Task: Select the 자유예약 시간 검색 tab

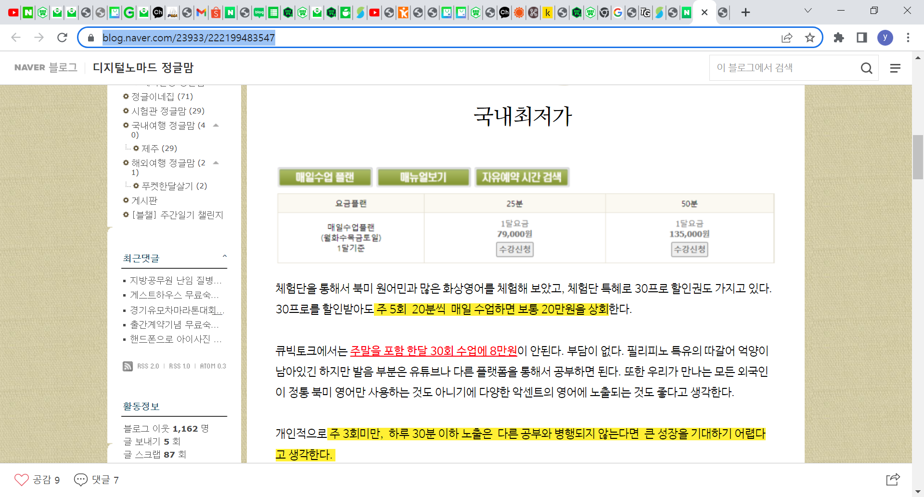Action: 522,177
